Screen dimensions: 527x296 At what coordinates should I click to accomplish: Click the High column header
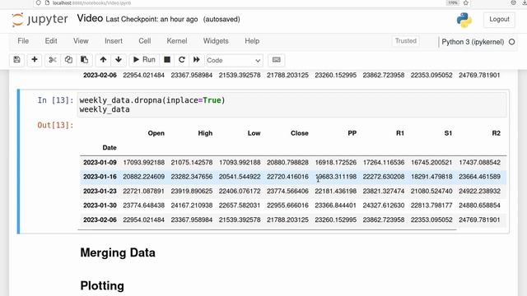[x=205, y=133]
